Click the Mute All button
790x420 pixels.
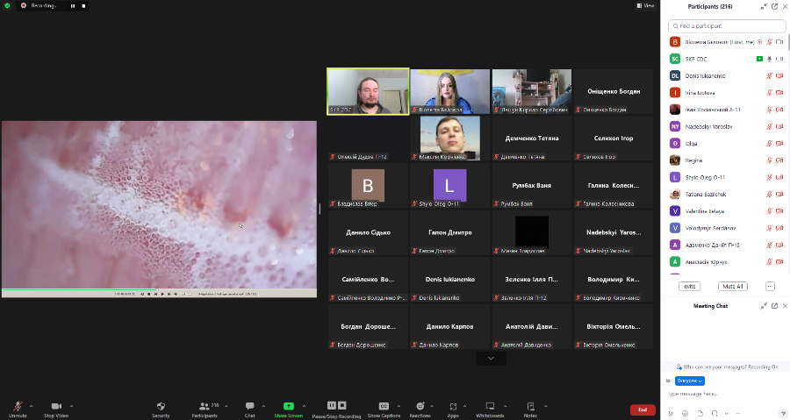point(733,286)
